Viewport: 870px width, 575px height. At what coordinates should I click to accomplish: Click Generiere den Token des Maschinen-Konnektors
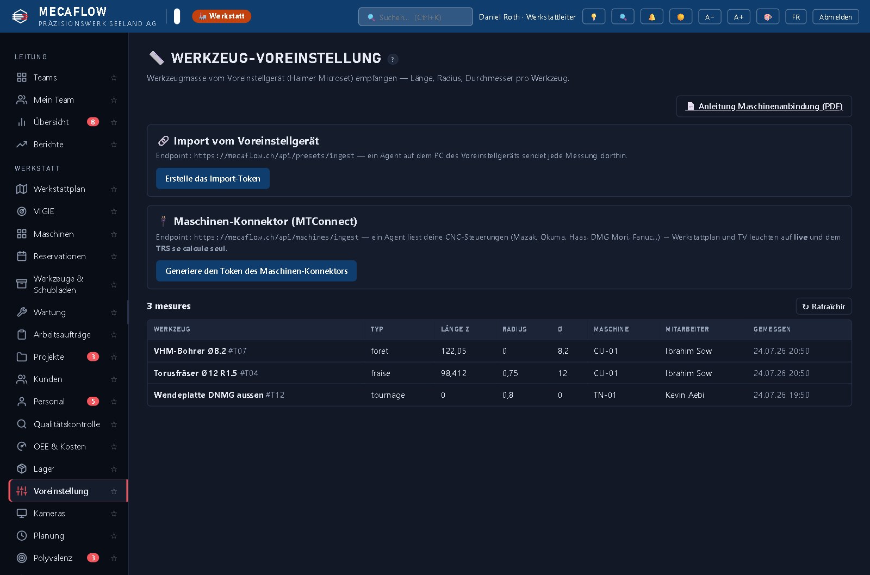256,271
